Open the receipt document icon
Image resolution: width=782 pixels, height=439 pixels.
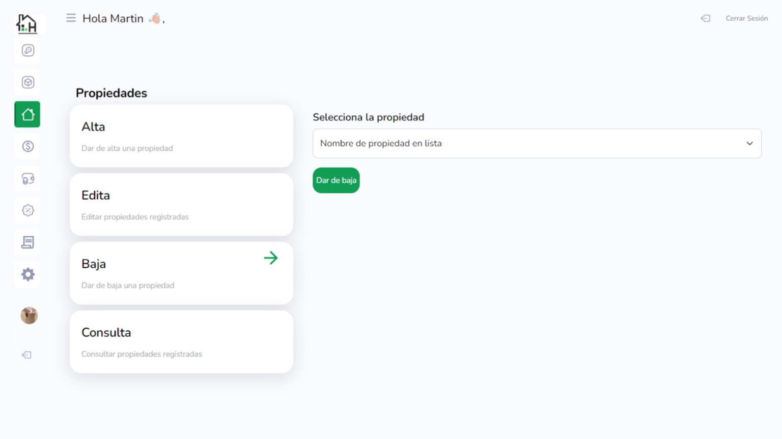[28, 242]
